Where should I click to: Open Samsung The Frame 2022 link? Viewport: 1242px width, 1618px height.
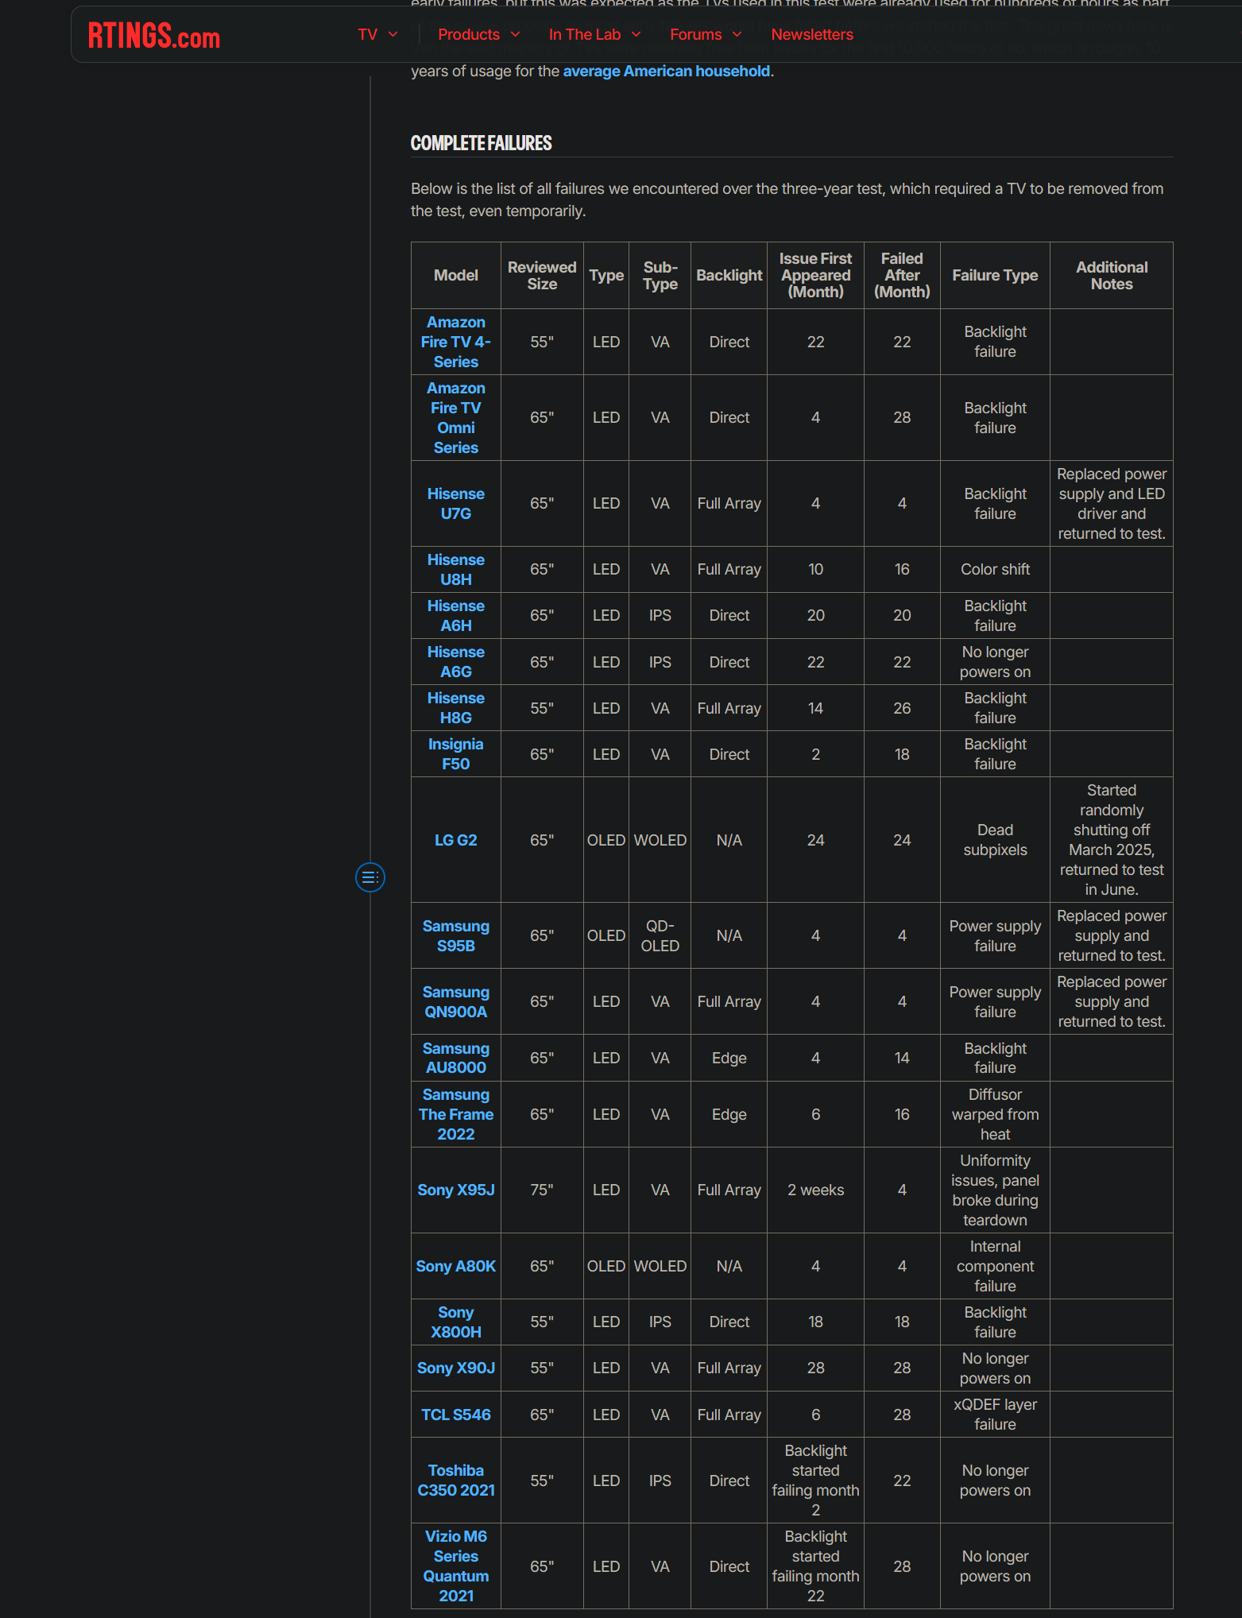[x=456, y=1114]
